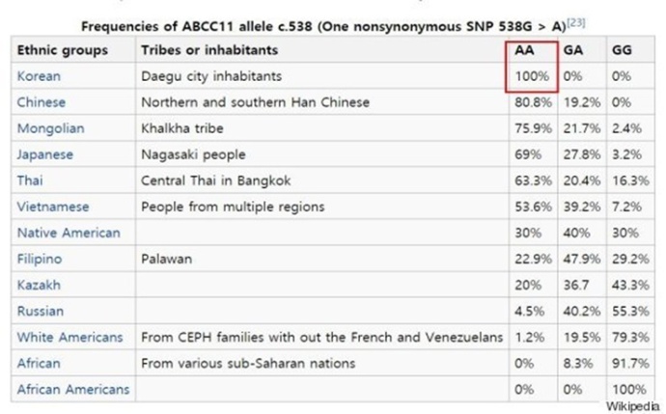The width and height of the screenshot is (666, 414).
Task: Click the Kazakh link
Action: [38, 285]
